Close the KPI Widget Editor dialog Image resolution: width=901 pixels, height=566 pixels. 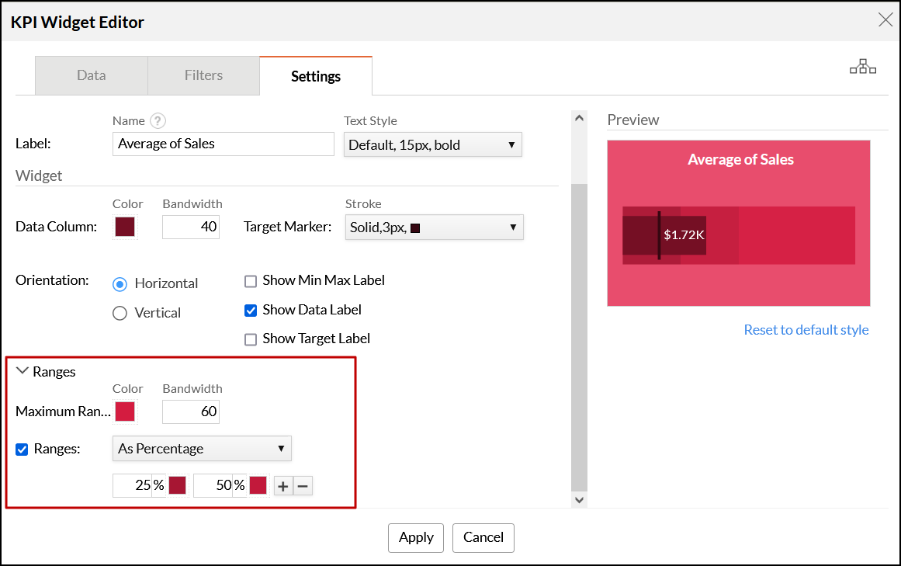point(885,20)
